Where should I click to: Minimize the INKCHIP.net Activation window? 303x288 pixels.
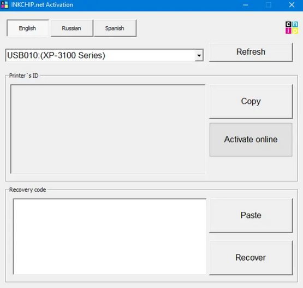(x=246, y=5)
